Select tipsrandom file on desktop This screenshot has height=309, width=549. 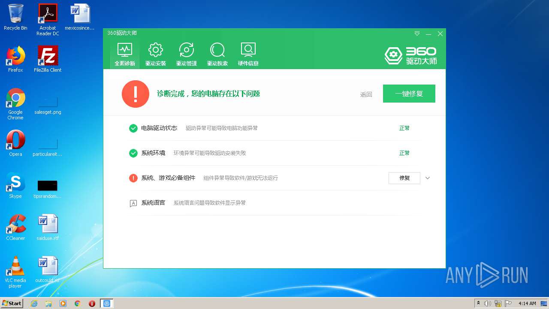pyautogui.click(x=48, y=189)
